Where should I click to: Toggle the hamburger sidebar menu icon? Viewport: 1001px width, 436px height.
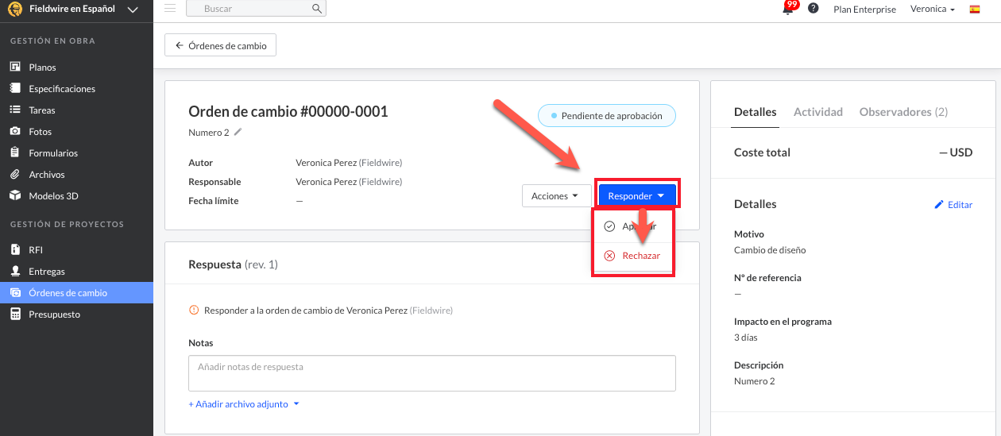click(170, 9)
